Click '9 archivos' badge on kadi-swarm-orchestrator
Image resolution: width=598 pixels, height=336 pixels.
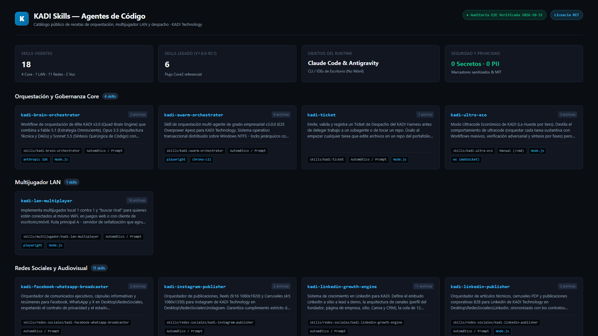coord(281,114)
